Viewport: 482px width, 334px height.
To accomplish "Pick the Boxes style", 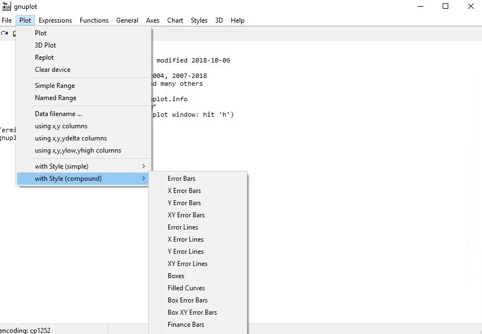I will [198, 276].
